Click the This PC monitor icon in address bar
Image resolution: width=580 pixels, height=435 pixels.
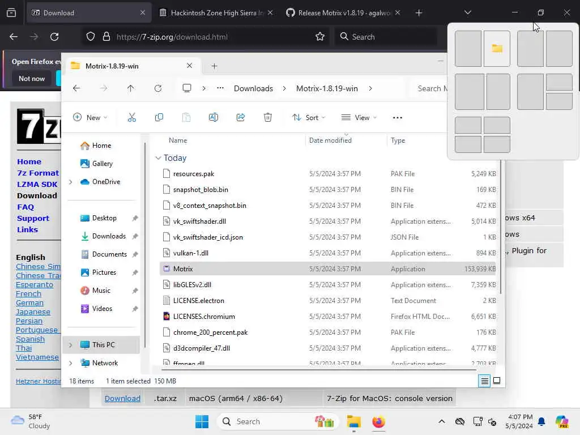coord(187,88)
